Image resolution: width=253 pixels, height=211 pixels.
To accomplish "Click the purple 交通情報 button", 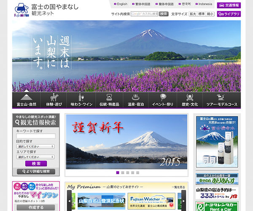I will point(229,5).
